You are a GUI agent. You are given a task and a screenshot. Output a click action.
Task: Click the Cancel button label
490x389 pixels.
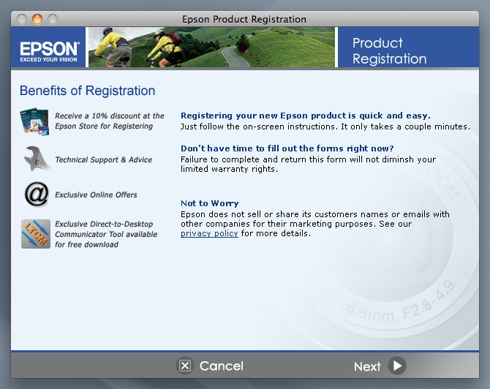[221, 366]
